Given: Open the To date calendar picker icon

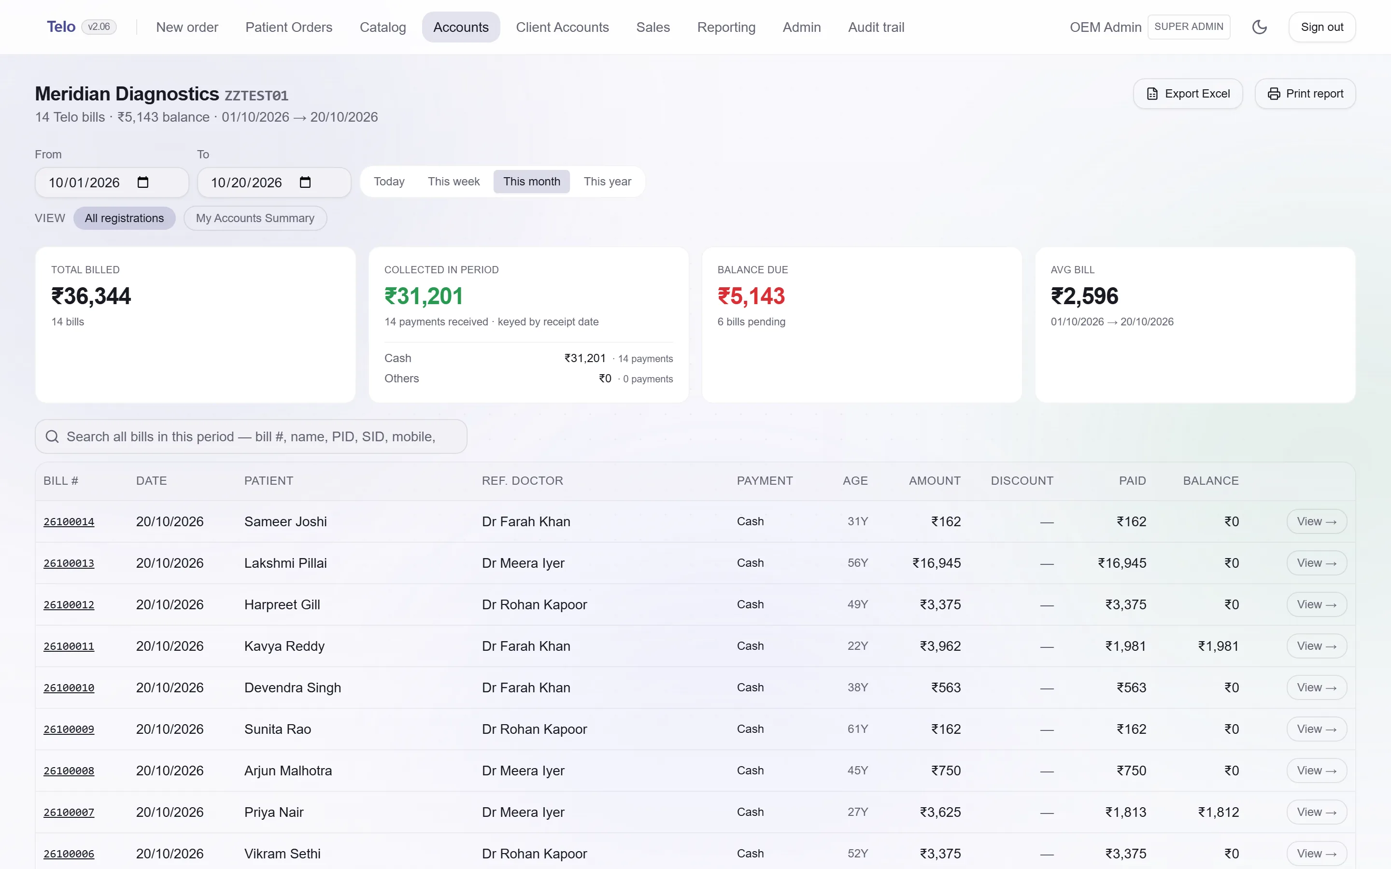Looking at the screenshot, I should click(x=305, y=182).
